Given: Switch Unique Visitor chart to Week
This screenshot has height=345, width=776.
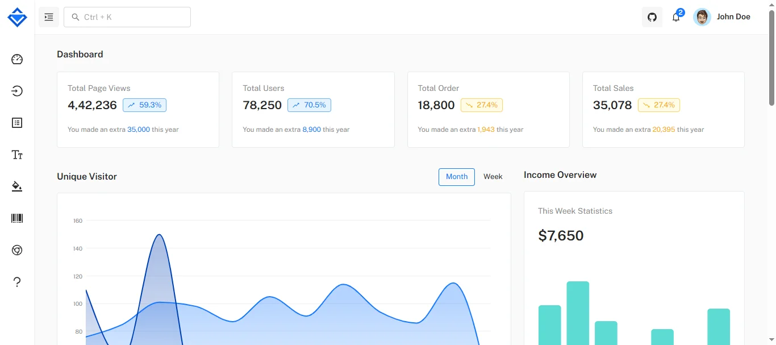Looking at the screenshot, I should tap(493, 177).
